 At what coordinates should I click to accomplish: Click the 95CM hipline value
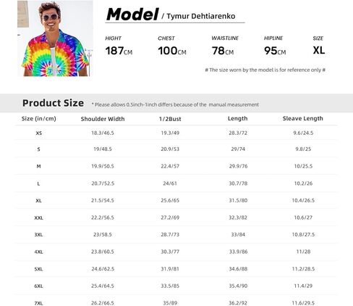[x=275, y=51]
